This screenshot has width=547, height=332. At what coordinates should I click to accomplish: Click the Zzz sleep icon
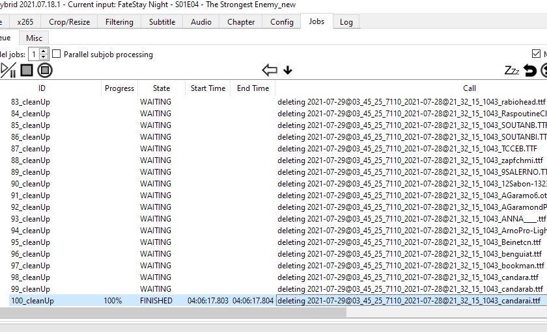pos(512,70)
